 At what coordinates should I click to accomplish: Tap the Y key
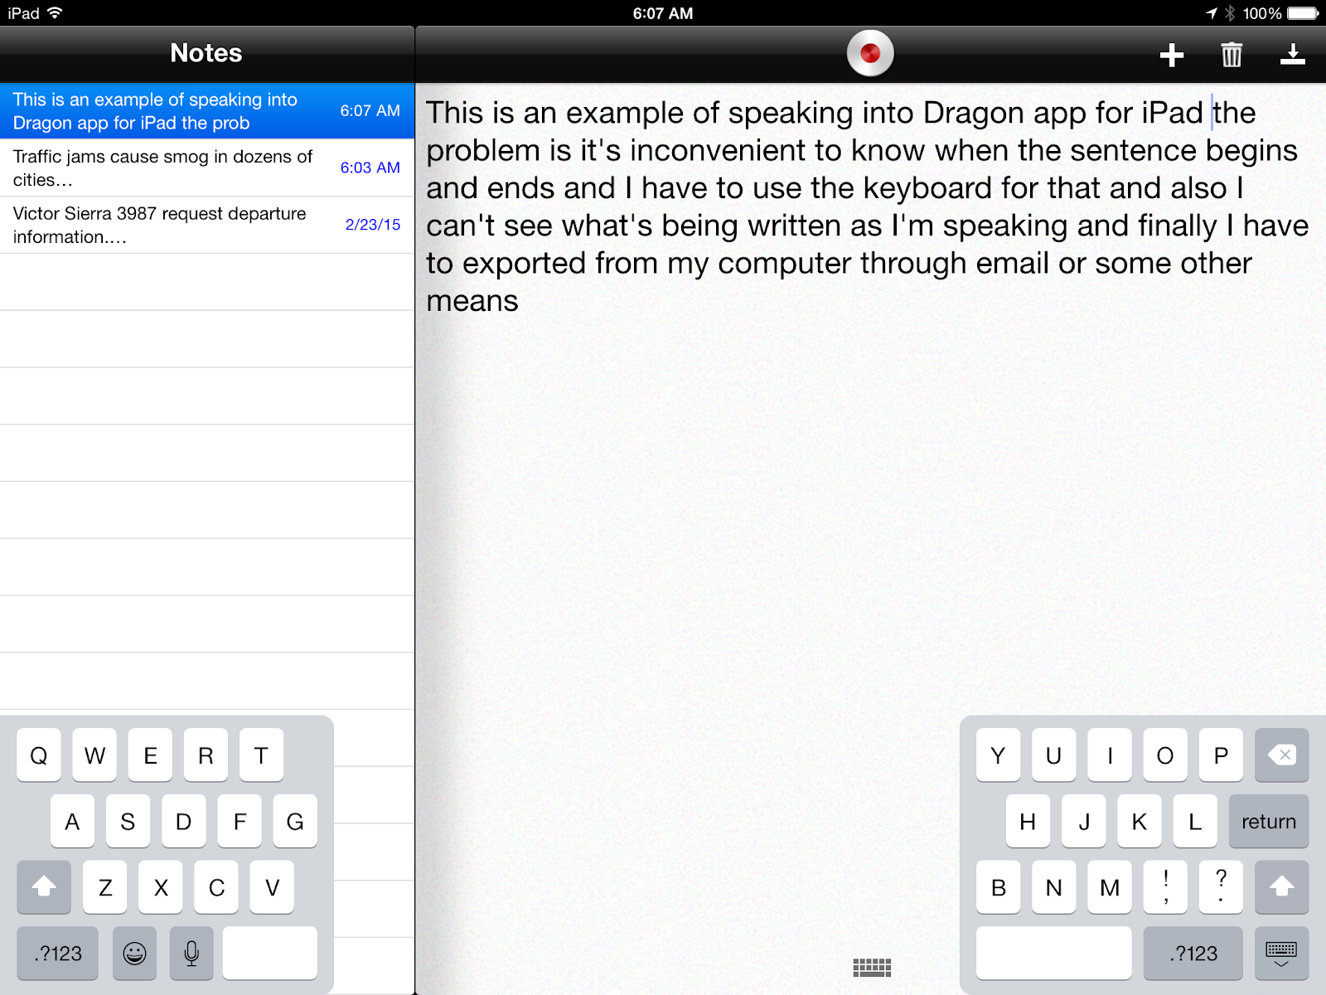(x=998, y=755)
